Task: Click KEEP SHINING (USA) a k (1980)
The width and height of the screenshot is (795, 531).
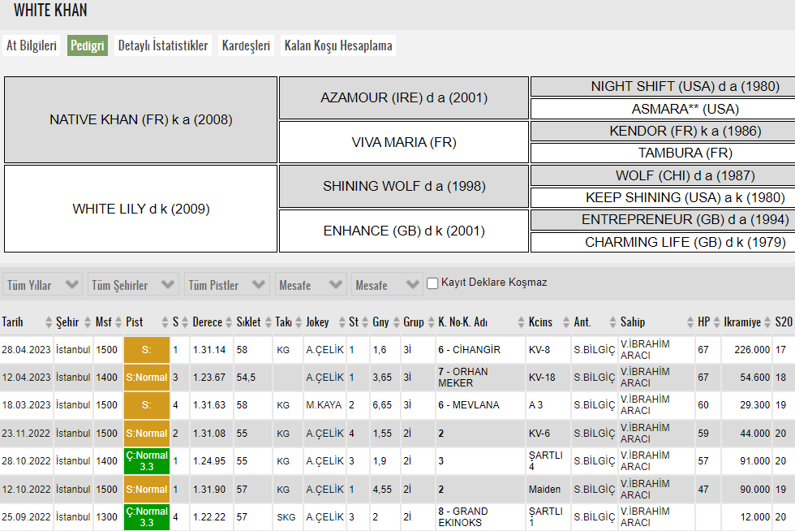Action: point(663,197)
